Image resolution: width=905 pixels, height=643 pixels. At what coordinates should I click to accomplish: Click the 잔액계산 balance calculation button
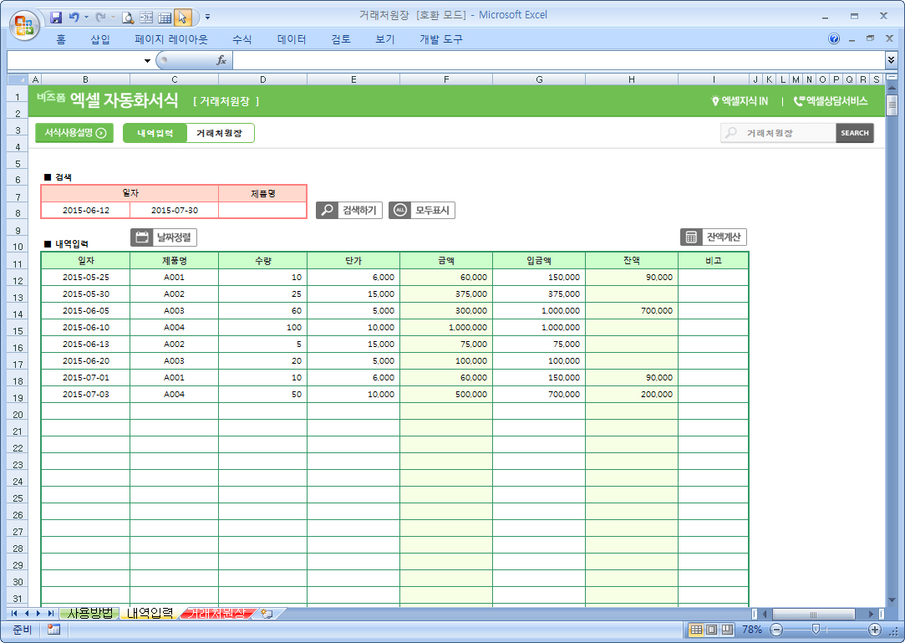click(713, 237)
